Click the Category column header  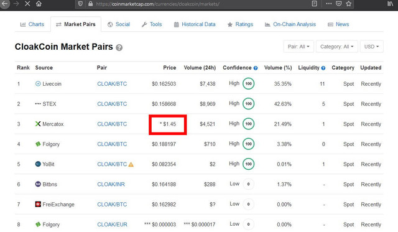343,68
